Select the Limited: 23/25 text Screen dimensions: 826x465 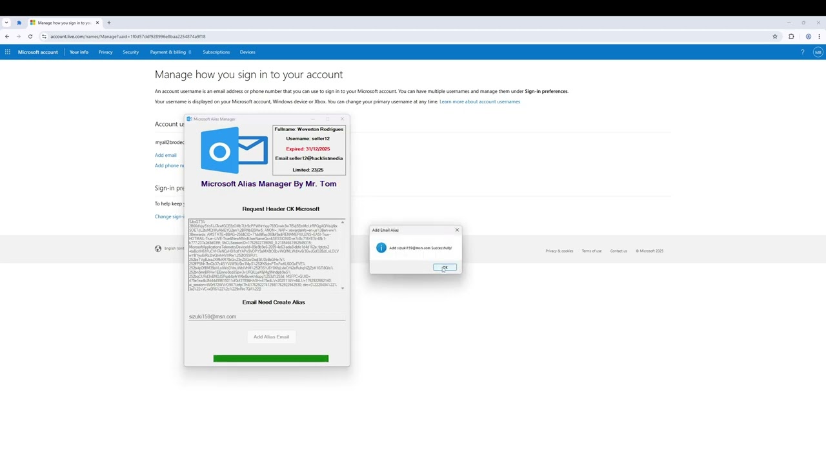[308, 170]
